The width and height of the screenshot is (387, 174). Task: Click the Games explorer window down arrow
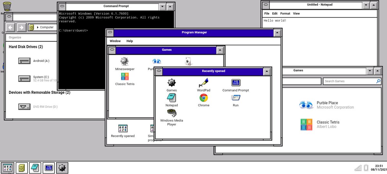point(370,71)
